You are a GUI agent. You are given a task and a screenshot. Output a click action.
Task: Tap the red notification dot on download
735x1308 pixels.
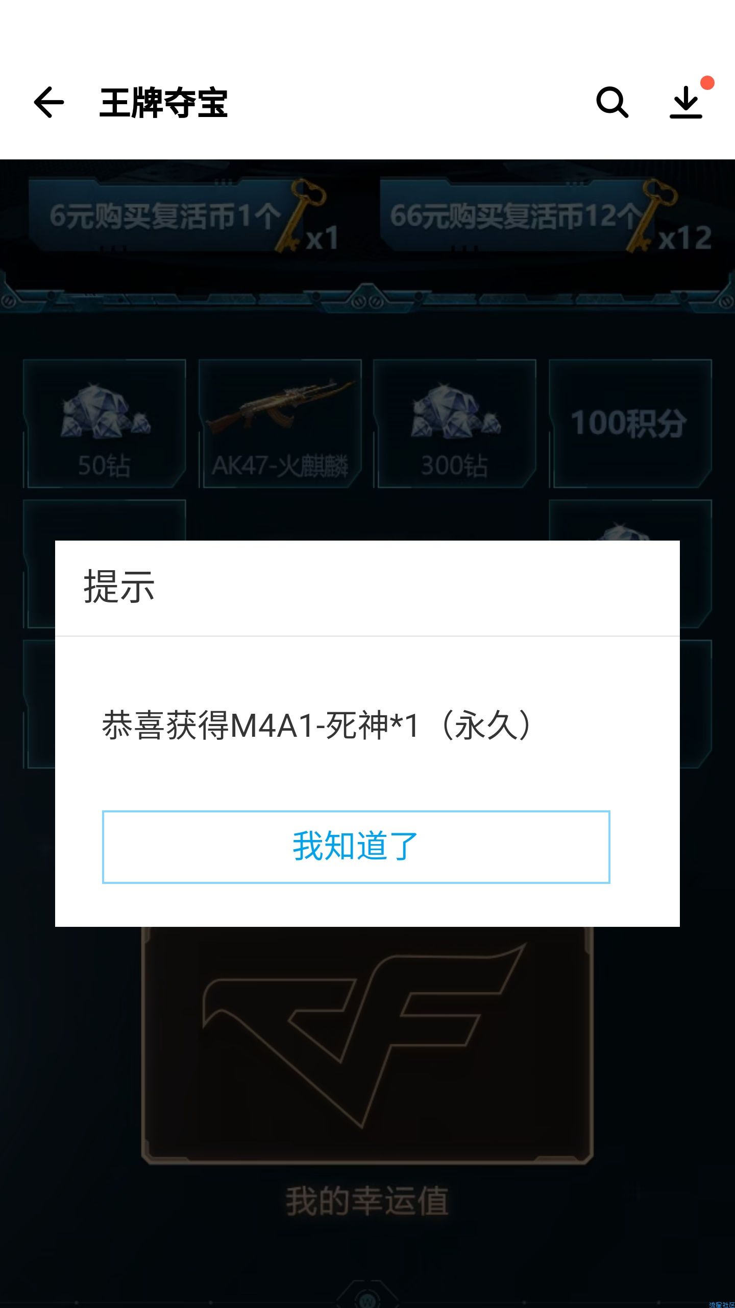click(x=707, y=83)
